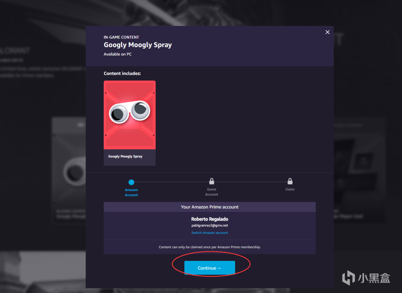Click the Claim step label
Screen dimensions: 402x293
pos(290,189)
